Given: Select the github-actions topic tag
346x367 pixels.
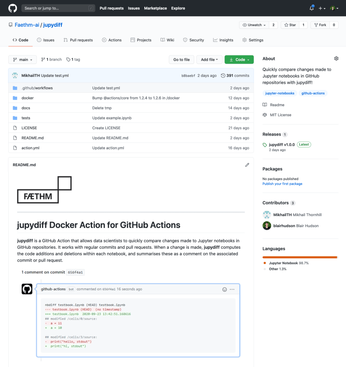Looking at the screenshot, I should 313,94.
